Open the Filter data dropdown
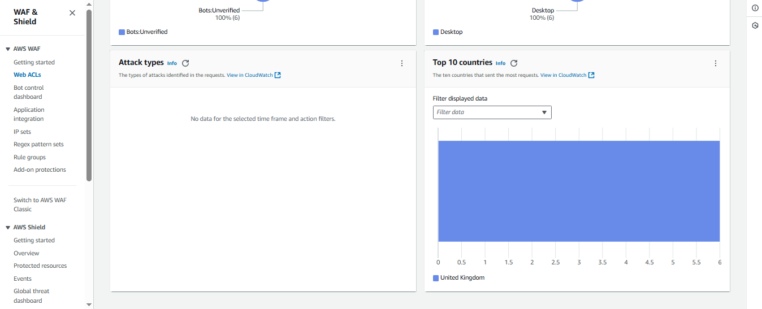The width and height of the screenshot is (762, 309). 492,112
